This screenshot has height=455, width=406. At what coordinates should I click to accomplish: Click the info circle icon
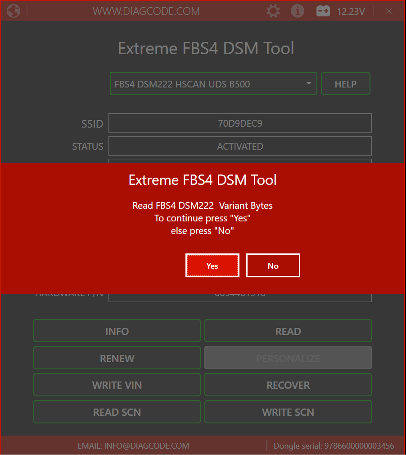pos(298,11)
